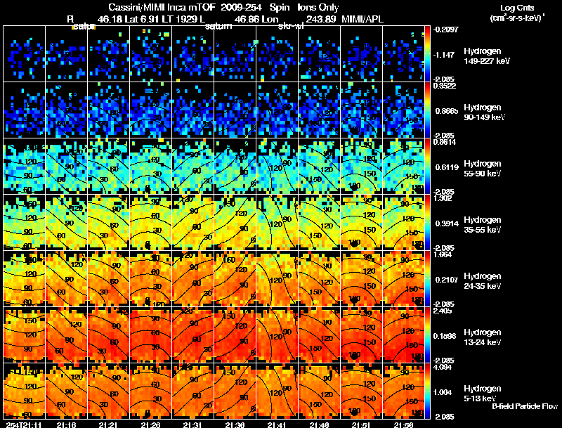Click the '243.89' longitude value
Screen dimensions: 562x428
[321, 20]
